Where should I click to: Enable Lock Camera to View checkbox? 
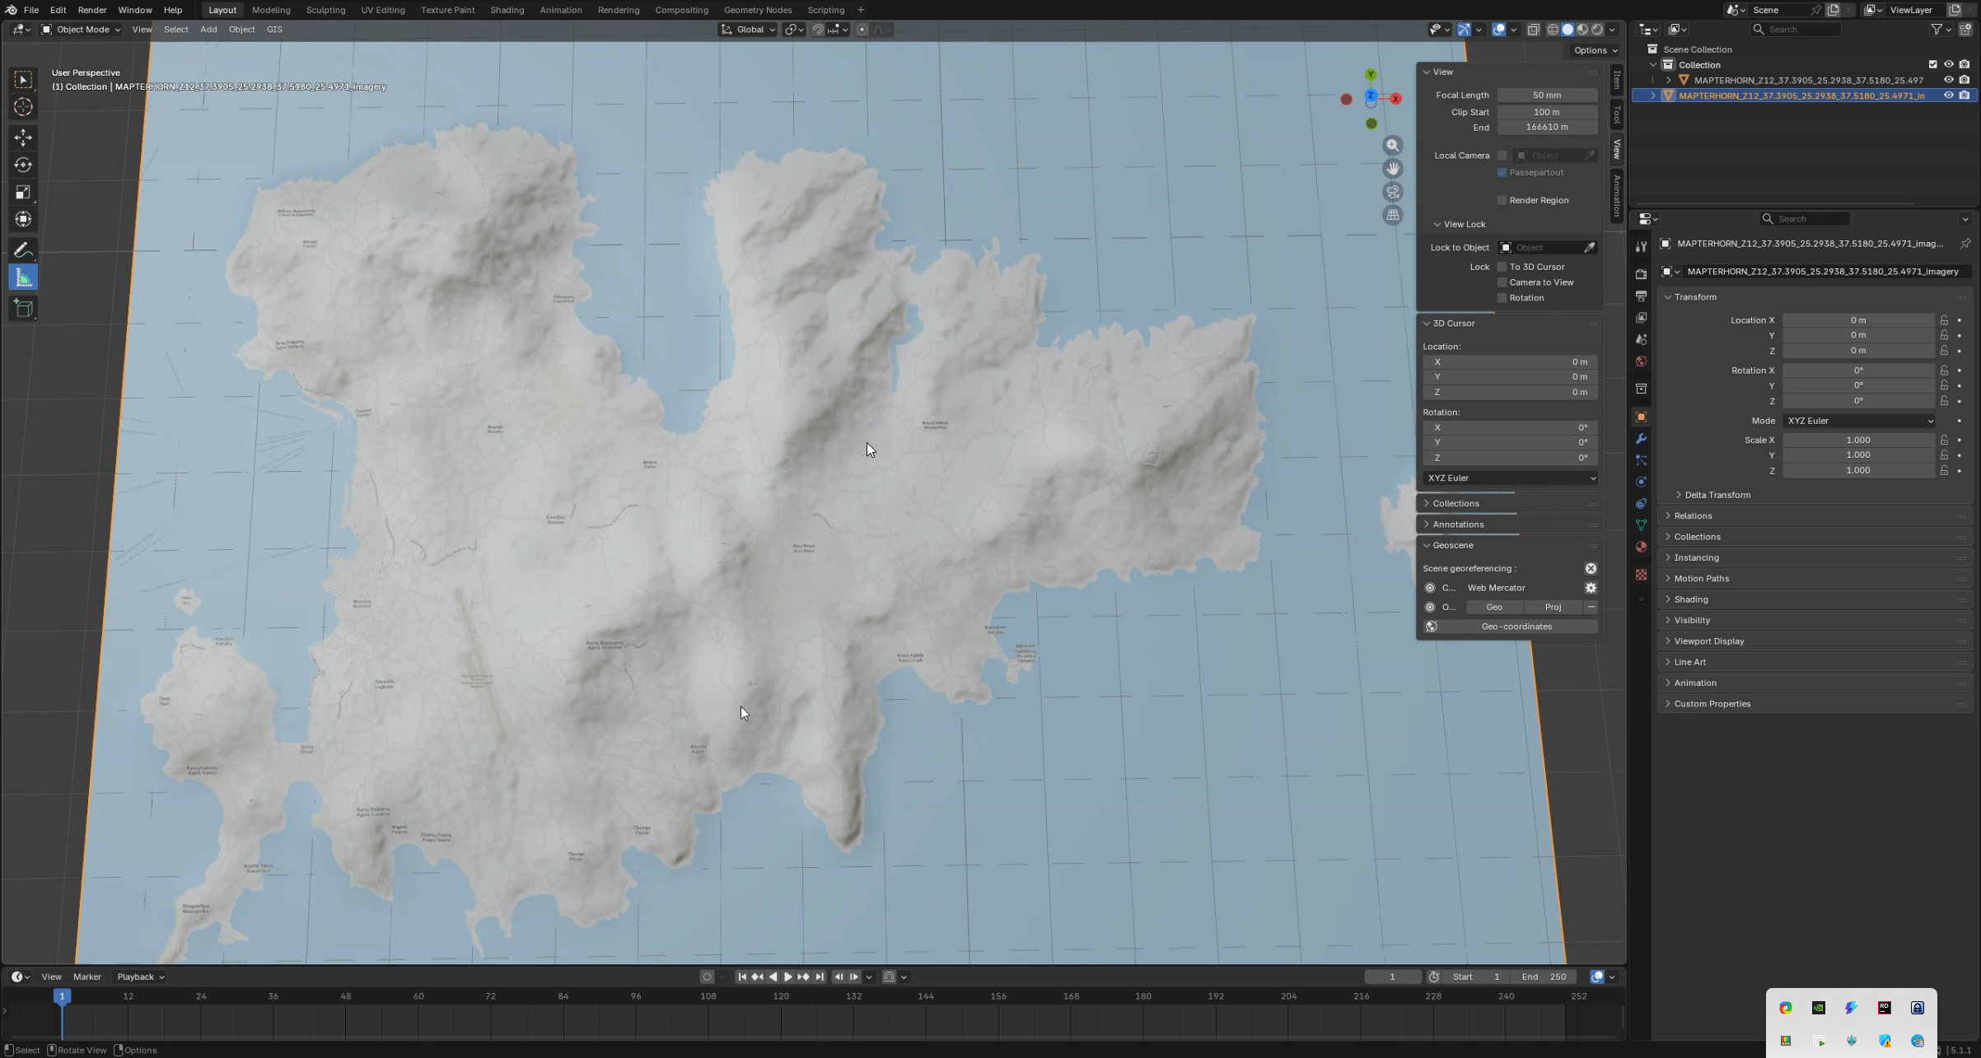tap(1502, 282)
